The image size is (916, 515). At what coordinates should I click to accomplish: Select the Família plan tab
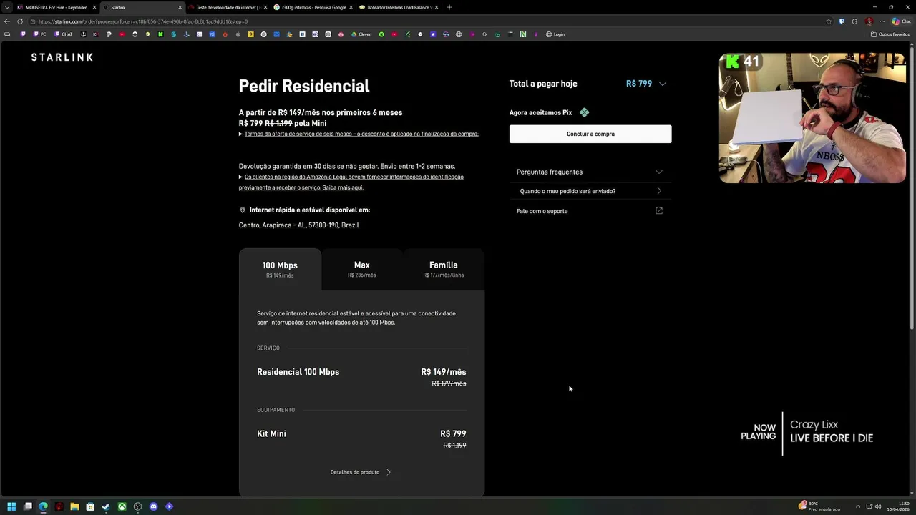pos(444,270)
